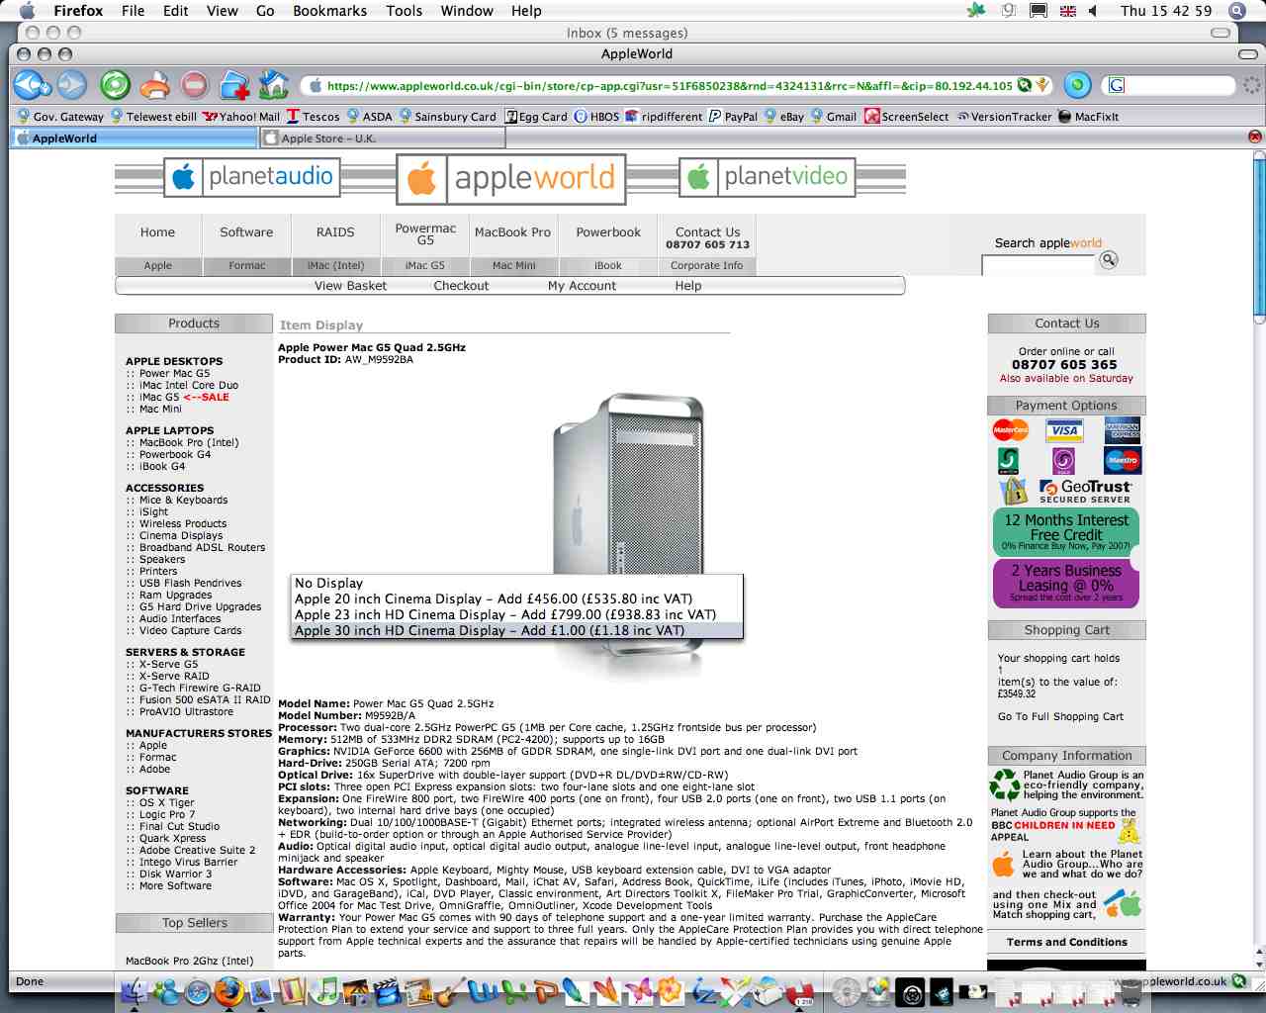The width and height of the screenshot is (1266, 1013).
Task: Click the browser address URL field
Action: tap(670, 86)
